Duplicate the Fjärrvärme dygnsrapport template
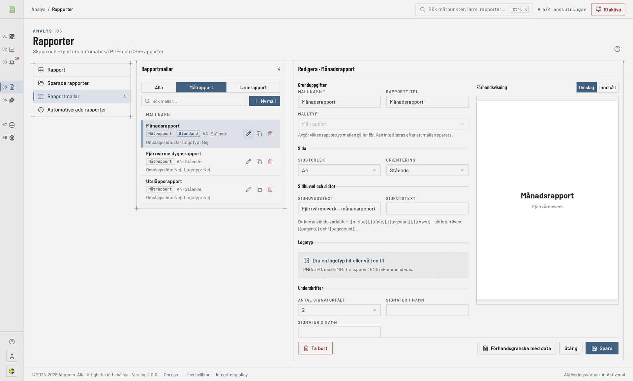 pos(259,162)
